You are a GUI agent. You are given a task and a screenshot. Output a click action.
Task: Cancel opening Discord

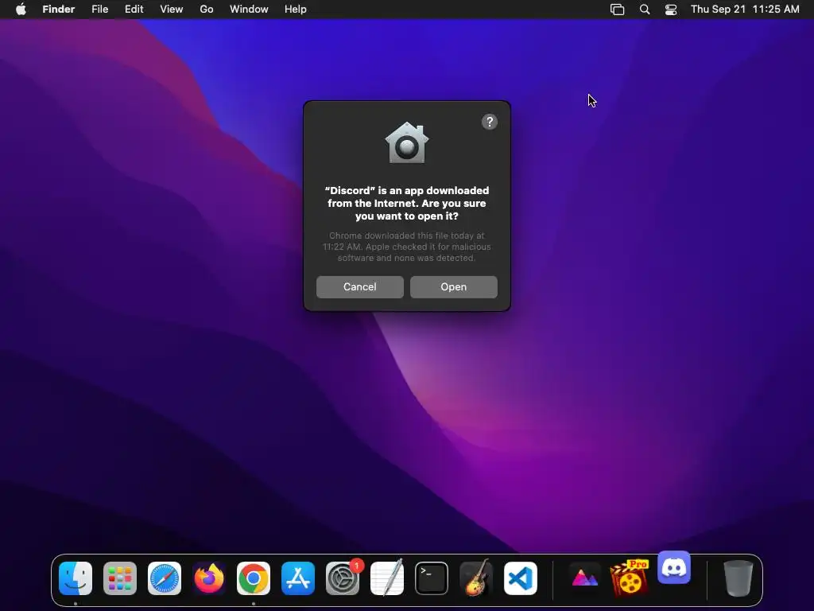[x=360, y=286]
